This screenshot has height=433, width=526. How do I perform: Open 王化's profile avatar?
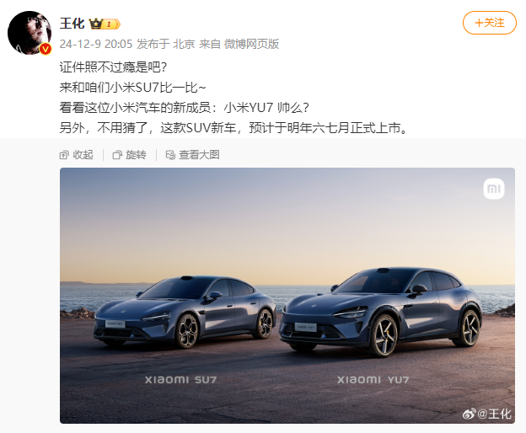[x=30, y=33]
